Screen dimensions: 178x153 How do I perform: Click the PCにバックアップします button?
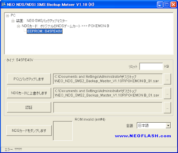click(29, 79)
